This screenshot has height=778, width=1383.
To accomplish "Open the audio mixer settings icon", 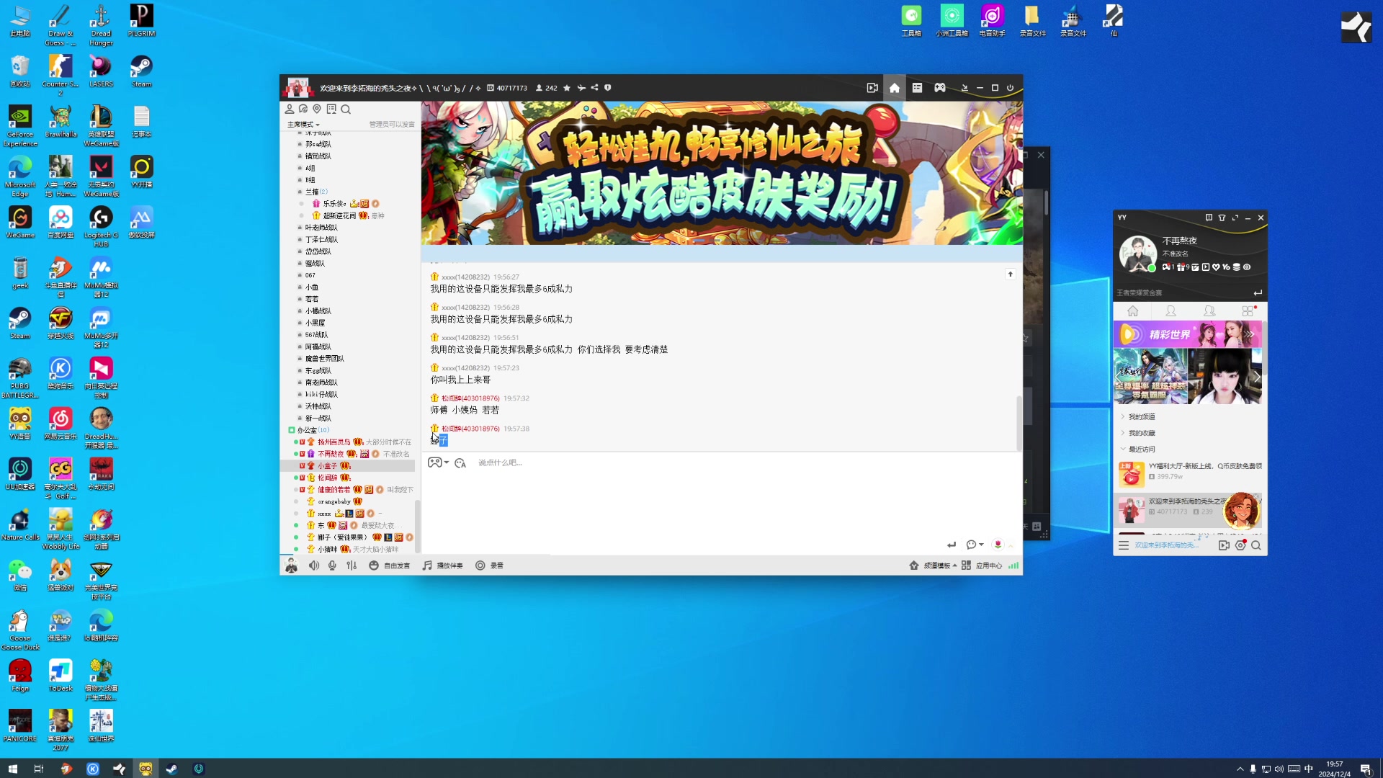I will coord(352,565).
